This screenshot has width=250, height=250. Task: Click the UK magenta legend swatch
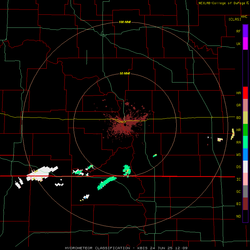245,44
